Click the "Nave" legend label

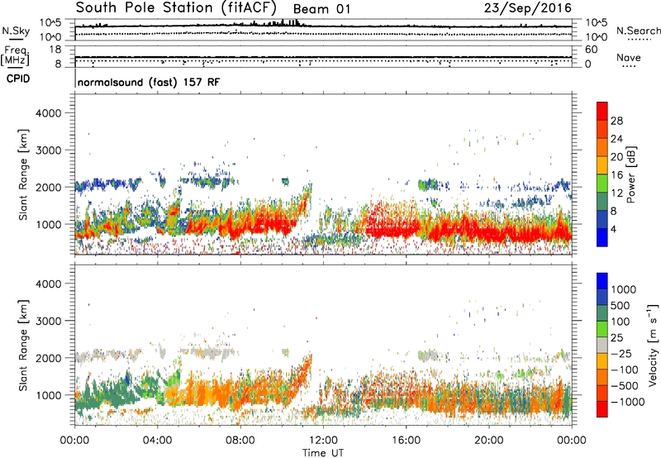click(x=629, y=57)
